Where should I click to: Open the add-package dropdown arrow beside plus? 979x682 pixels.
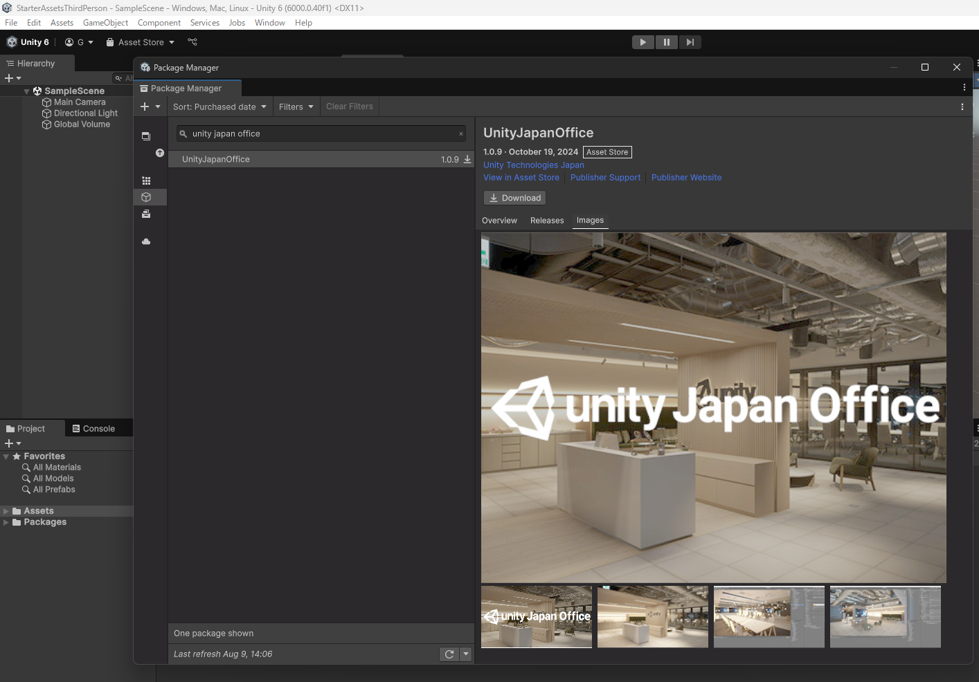pyautogui.click(x=158, y=107)
